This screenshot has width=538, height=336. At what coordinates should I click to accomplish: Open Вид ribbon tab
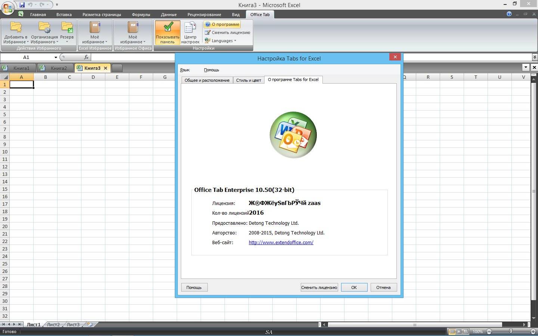pyautogui.click(x=236, y=15)
